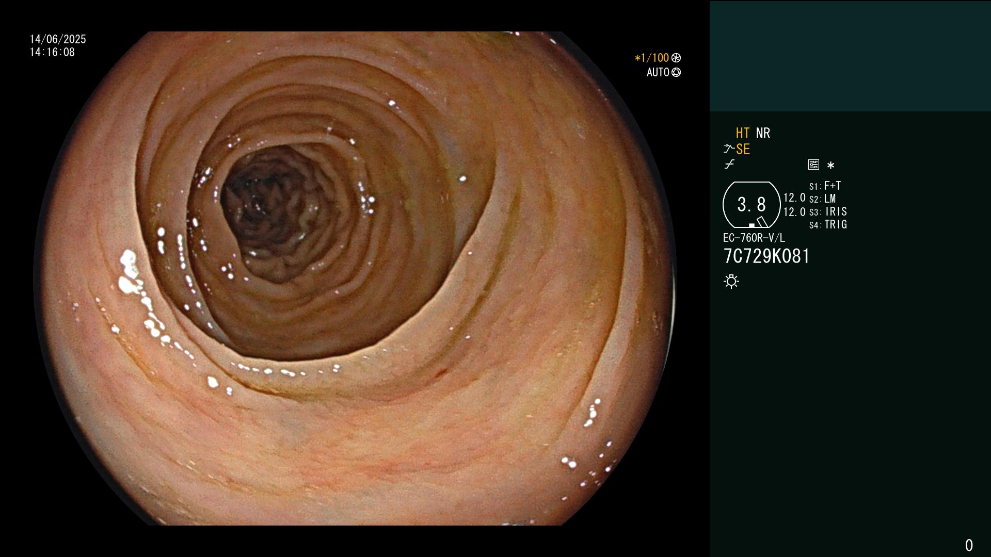Click the lower 12.0 value
The width and height of the screenshot is (991, 557).
point(794,211)
